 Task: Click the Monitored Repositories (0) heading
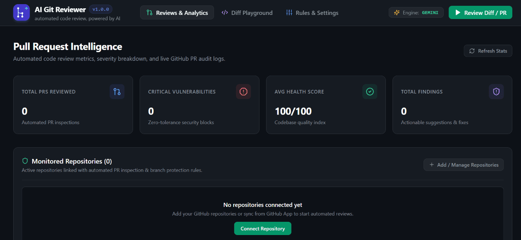pyautogui.click(x=72, y=161)
